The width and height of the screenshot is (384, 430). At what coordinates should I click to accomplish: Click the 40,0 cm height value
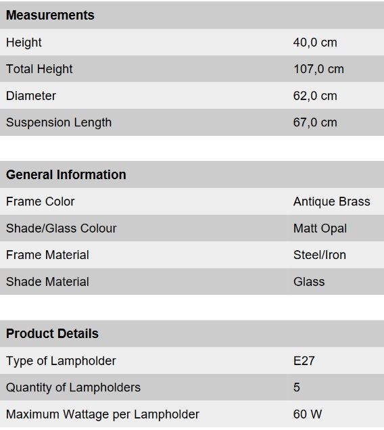click(315, 43)
